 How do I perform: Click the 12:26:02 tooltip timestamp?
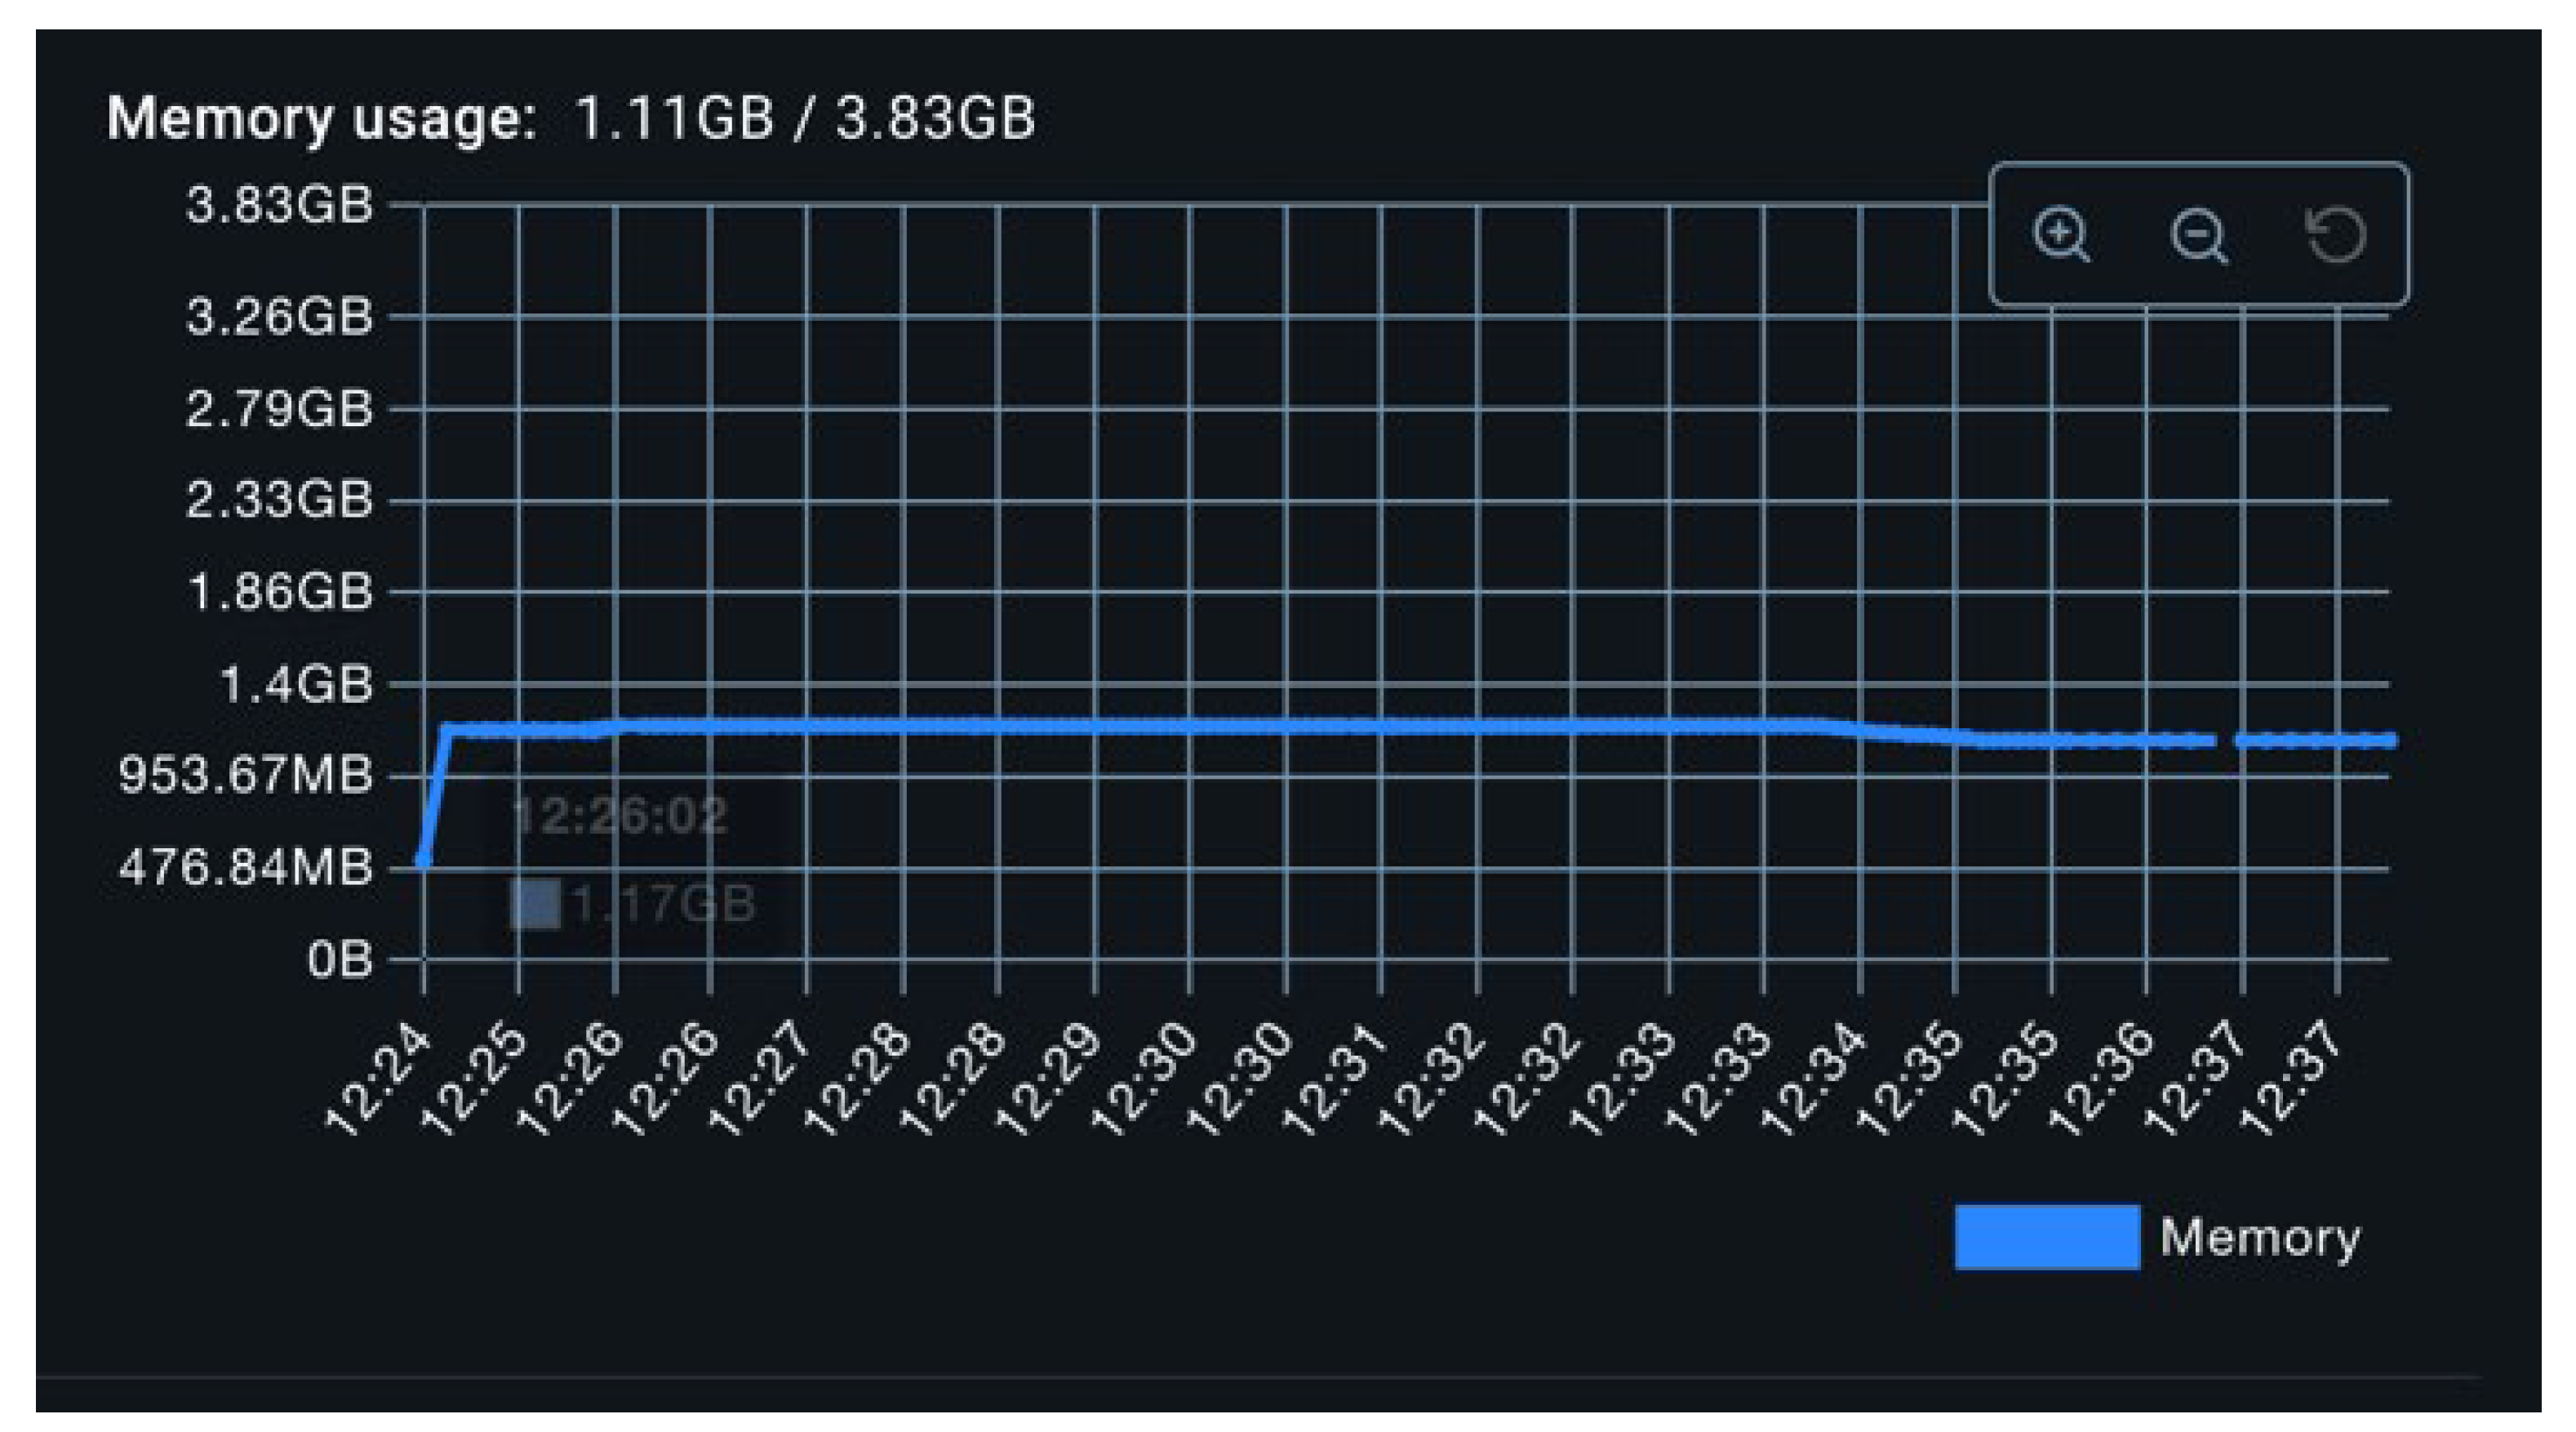click(x=619, y=816)
